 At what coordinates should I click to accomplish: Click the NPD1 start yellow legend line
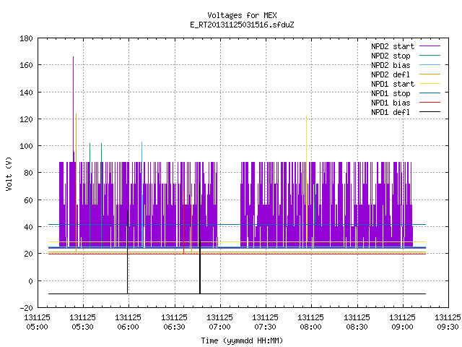pos(430,84)
